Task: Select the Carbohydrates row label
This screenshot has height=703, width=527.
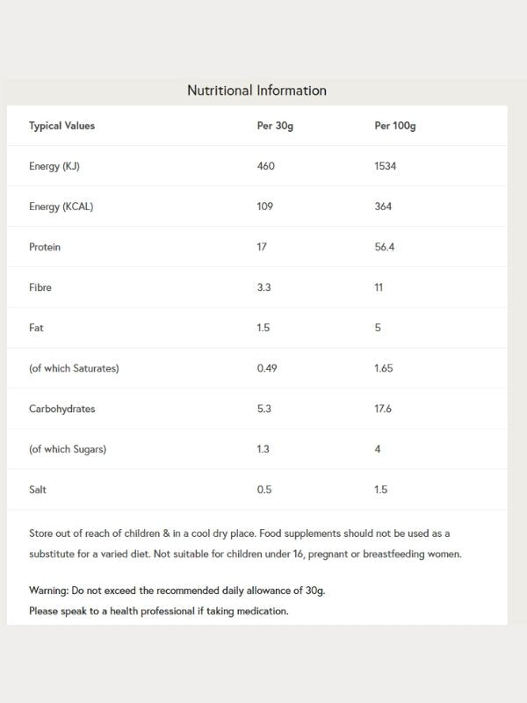Action: pyautogui.click(x=61, y=409)
